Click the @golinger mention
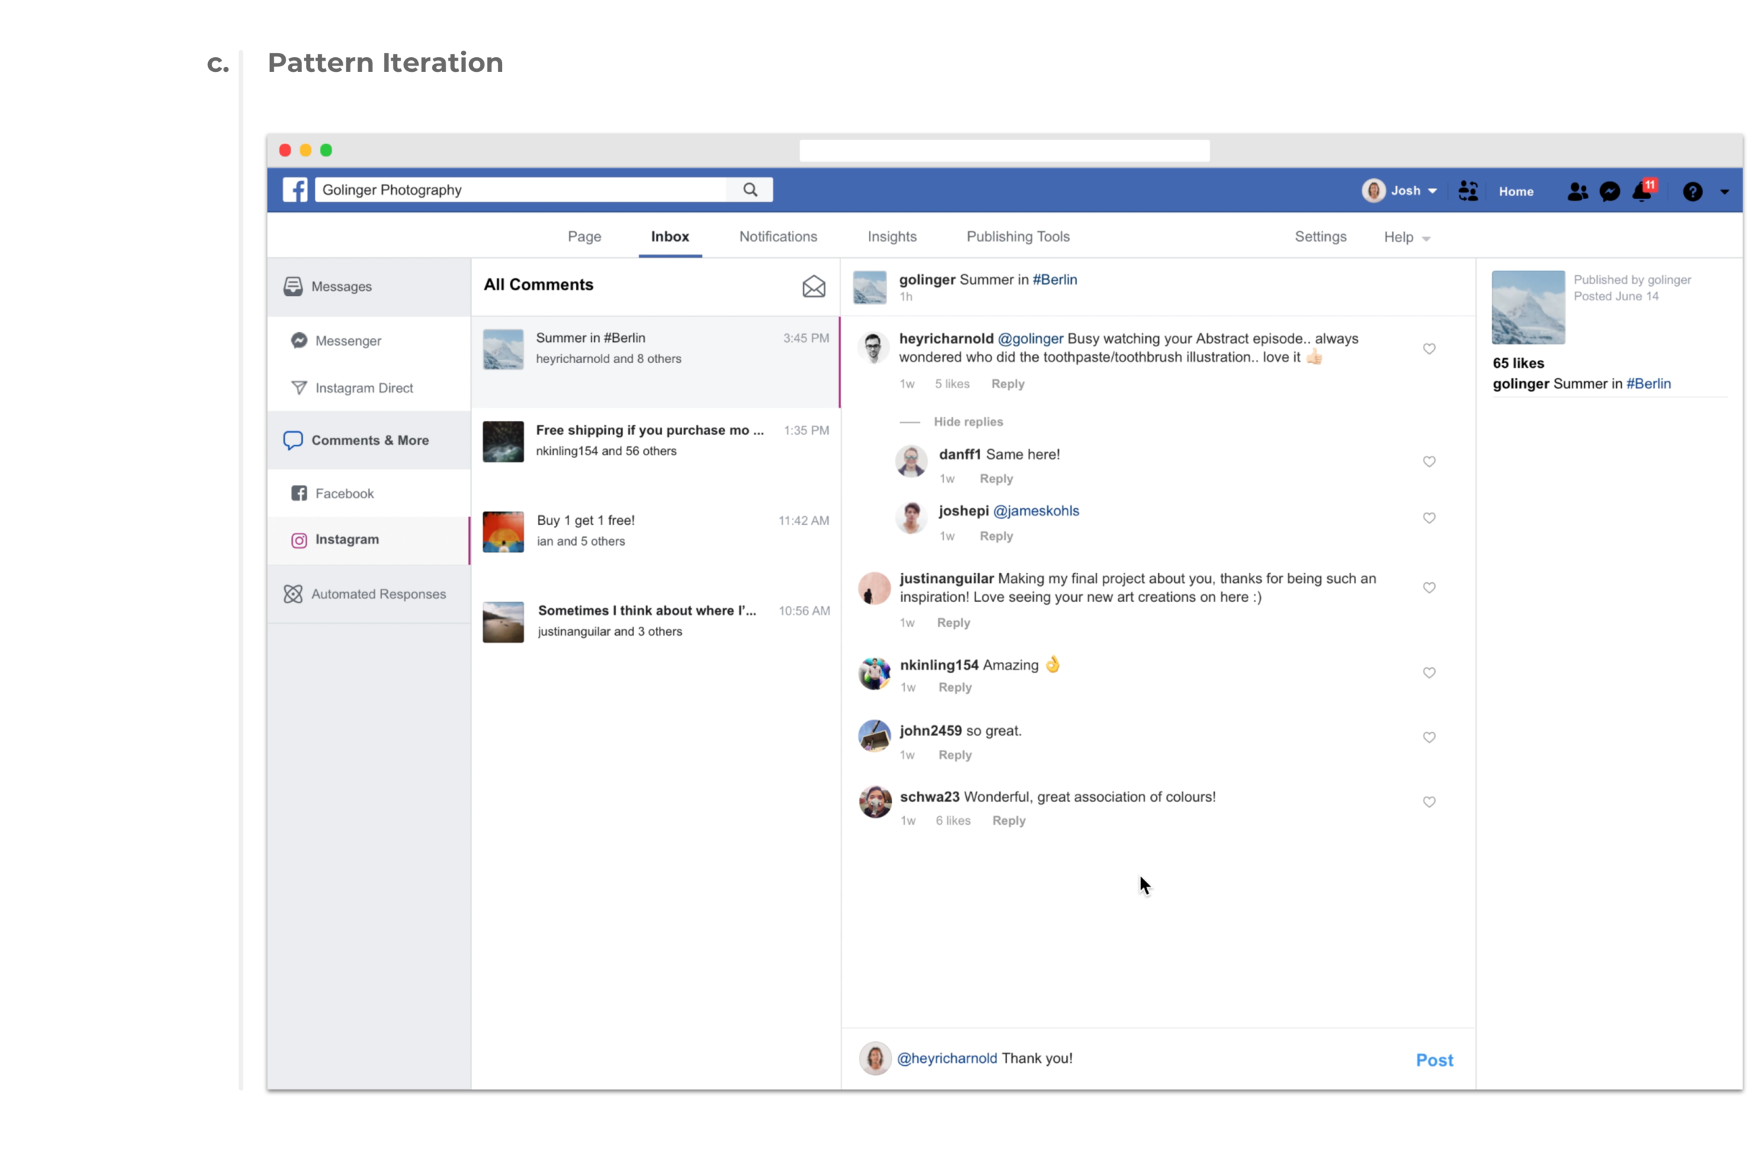Viewport: 1763px width, 1149px height. tap(1030, 338)
